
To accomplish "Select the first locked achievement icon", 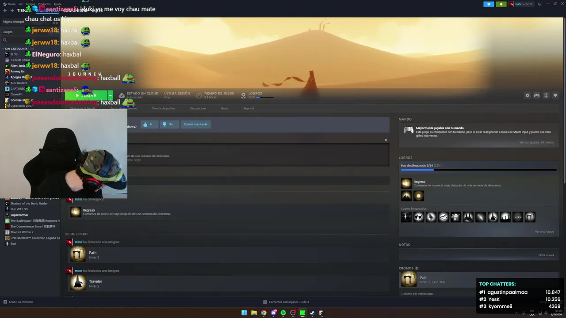I will pyautogui.click(x=406, y=217).
